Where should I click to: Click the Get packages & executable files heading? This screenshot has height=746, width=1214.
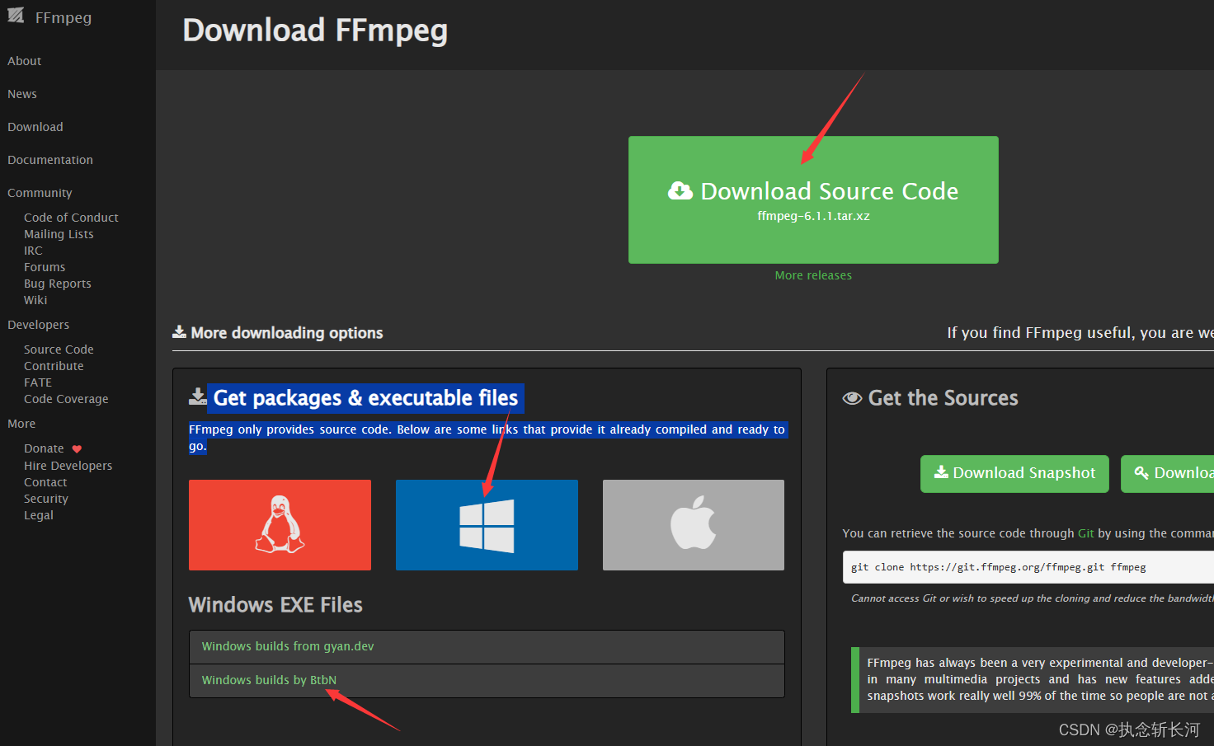[x=365, y=398]
